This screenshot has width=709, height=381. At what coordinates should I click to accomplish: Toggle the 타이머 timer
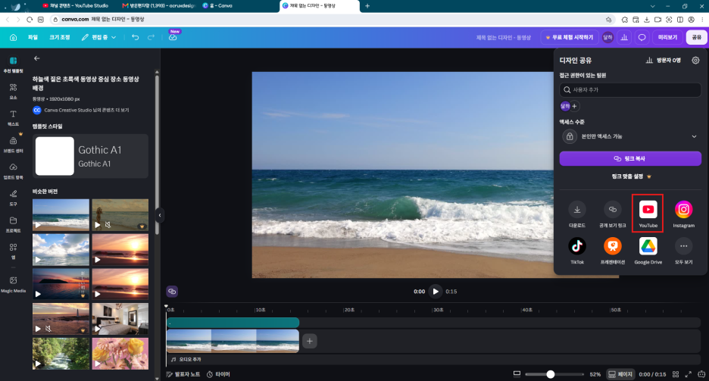coord(218,374)
